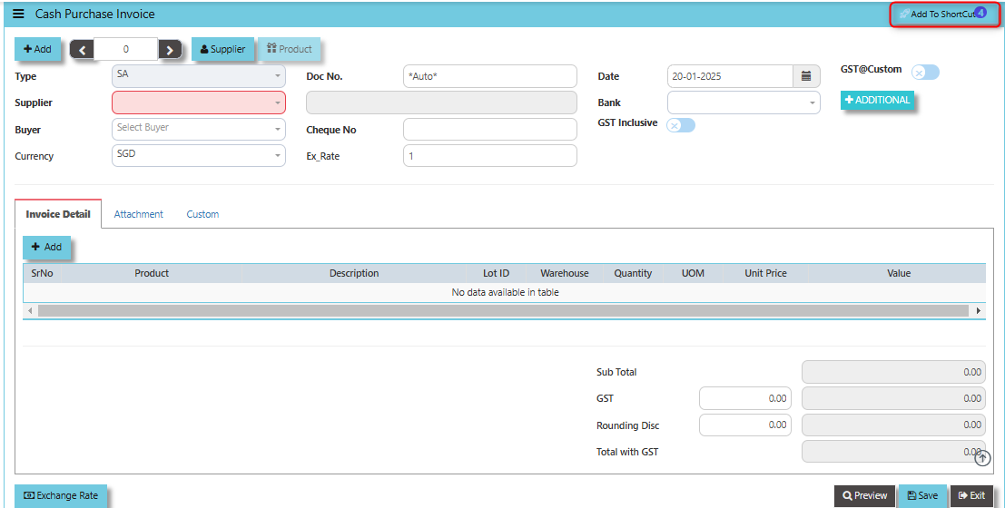Switch to the Invoice Detail tab

coord(58,214)
